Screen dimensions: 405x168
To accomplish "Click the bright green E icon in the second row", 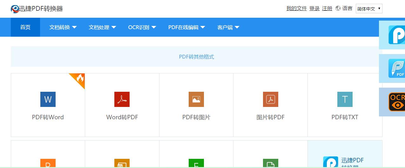I will click(x=196, y=163).
